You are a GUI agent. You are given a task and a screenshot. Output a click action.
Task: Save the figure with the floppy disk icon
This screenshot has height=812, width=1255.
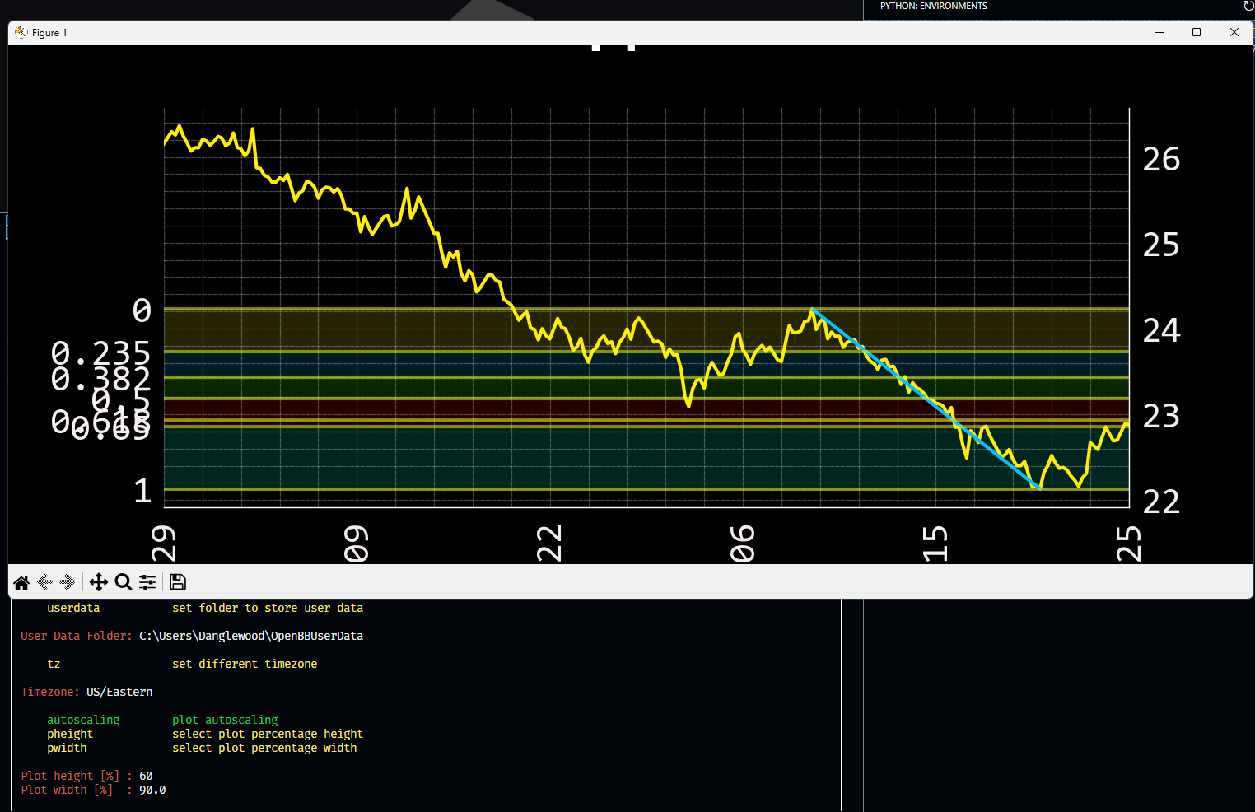coord(177,582)
